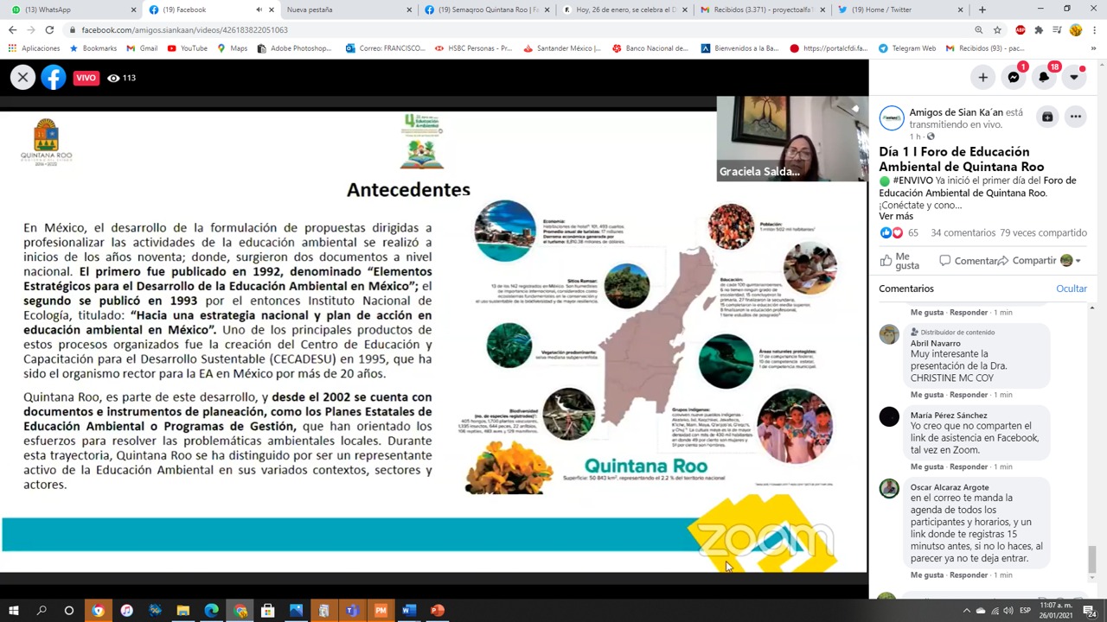Screen dimensions: 1107x622
Task: Like the live video with Me gusta
Action: 900,261
